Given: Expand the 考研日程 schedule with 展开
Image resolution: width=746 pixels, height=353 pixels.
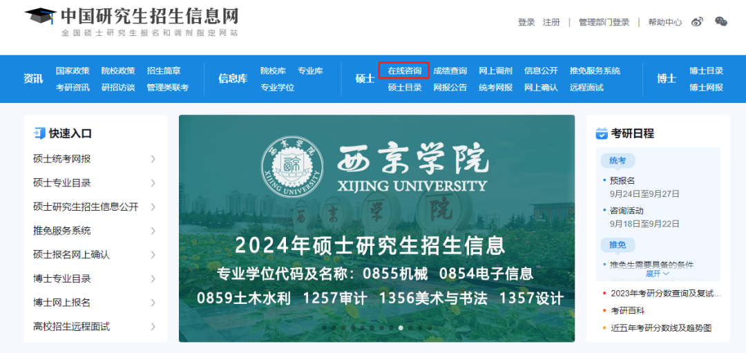Looking at the screenshot, I should click(658, 274).
